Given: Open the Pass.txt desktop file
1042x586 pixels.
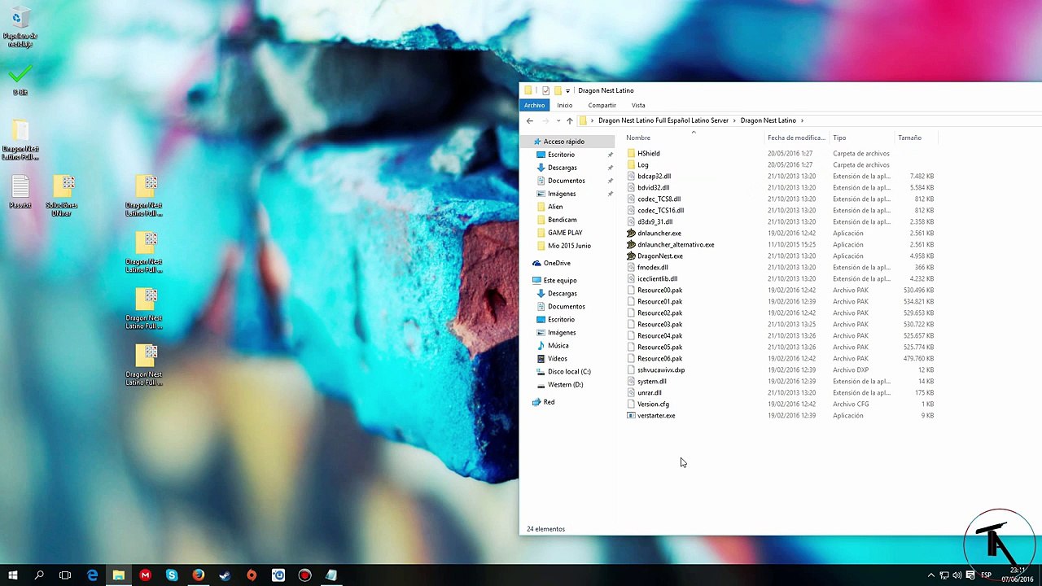Looking at the screenshot, I should (20, 193).
